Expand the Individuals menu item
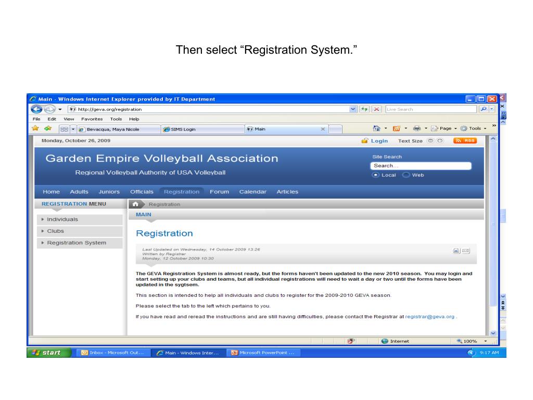Screen dimensions: 533x400 [80, 219]
